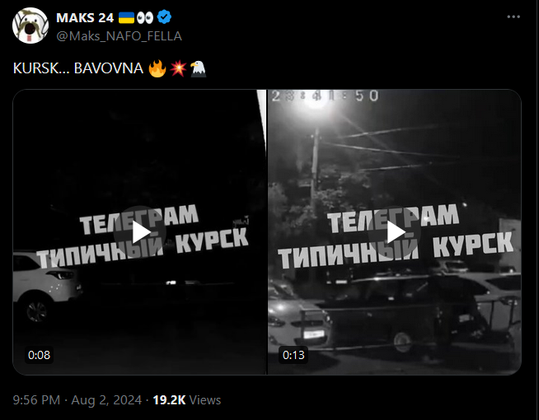The width and height of the screenshot is (539, 420).
Task: Click the eyes emoji beside name
Action: [145, 17]
